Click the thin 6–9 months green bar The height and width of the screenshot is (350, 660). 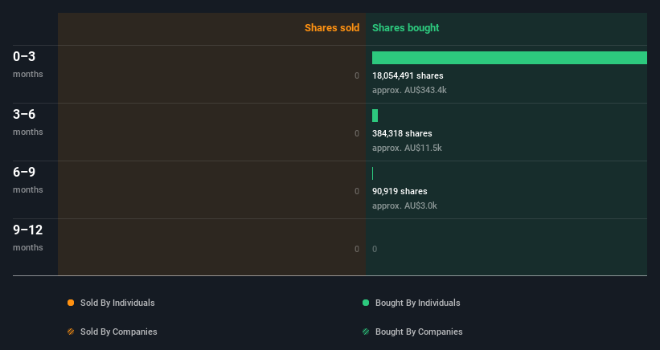pos(372,173)
